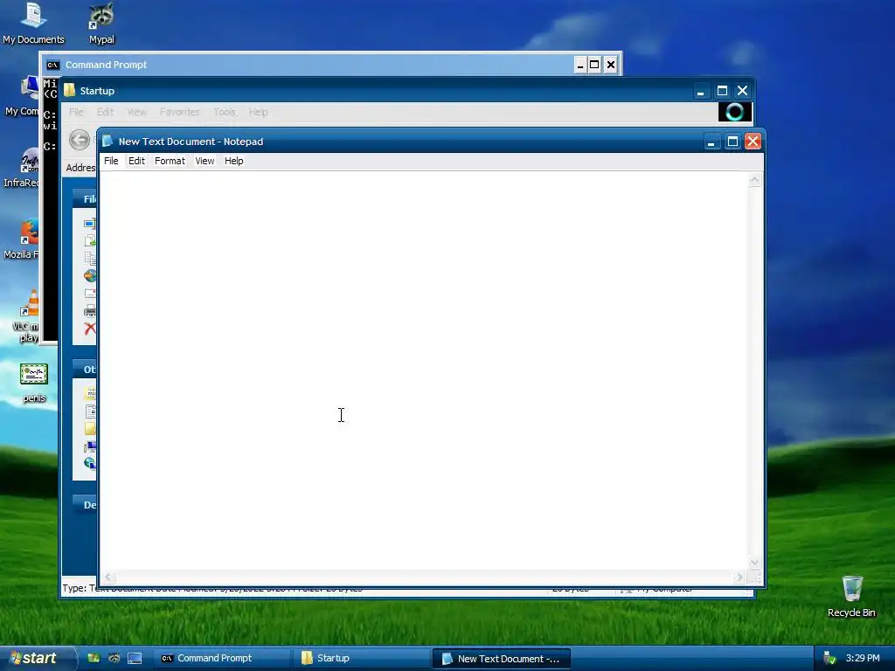Select the Mypal desktop shortcut
Screen dimensions: 895x671
click(x=101, y=24)
